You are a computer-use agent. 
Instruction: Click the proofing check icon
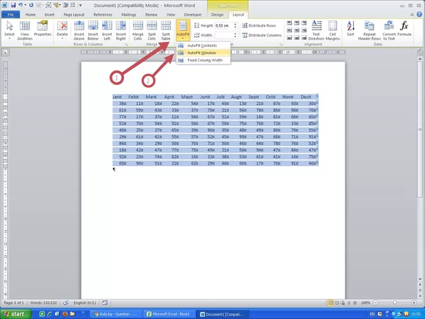tap(65, 303)
